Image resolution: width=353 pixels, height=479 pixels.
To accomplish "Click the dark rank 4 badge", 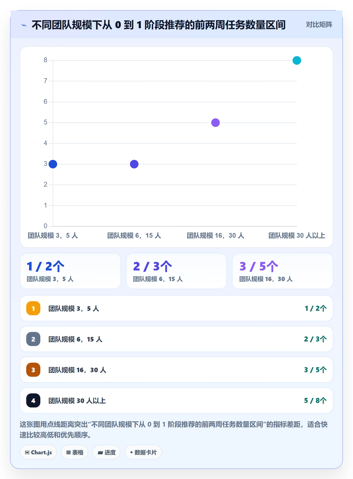I will coord(33,400).
